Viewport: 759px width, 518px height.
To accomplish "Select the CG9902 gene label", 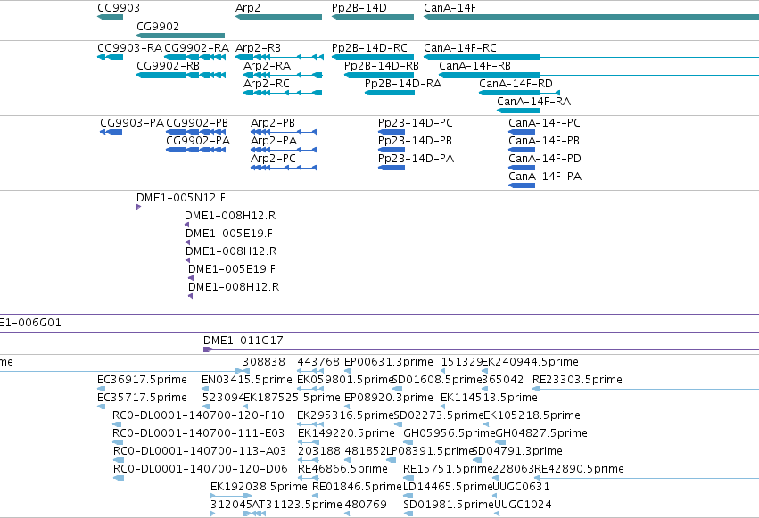I will click(158, 26).
